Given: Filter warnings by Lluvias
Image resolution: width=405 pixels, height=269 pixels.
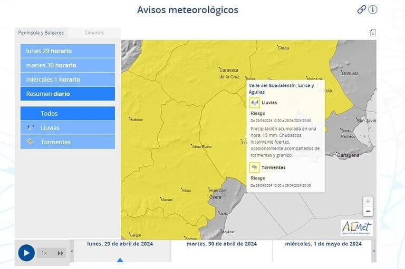Looking at the screenshot, I should (67, 128).
